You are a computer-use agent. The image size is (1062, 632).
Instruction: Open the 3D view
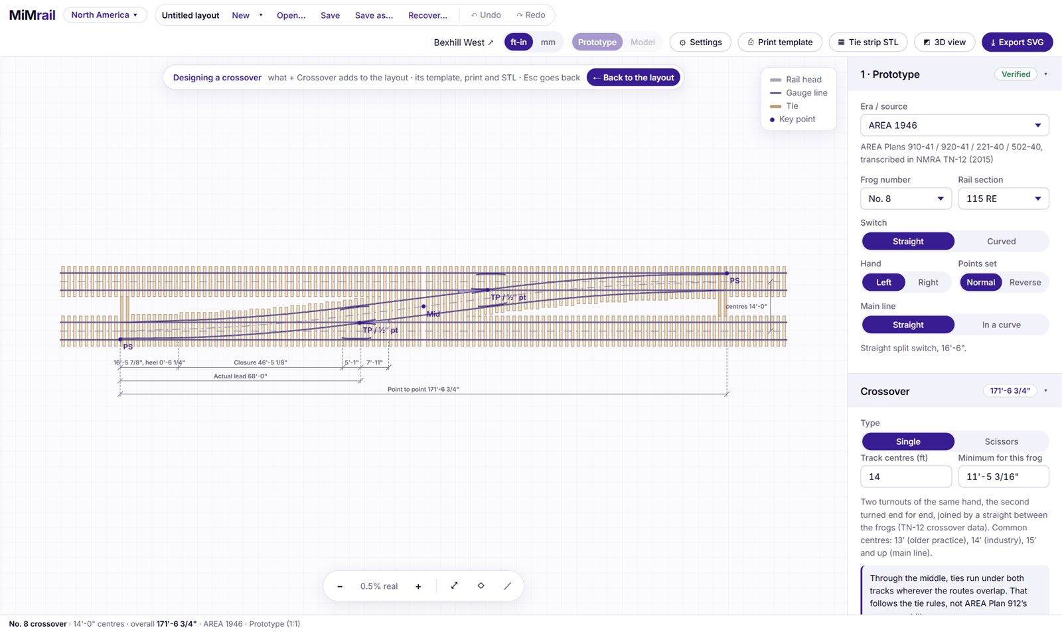(x=945, y=42)
